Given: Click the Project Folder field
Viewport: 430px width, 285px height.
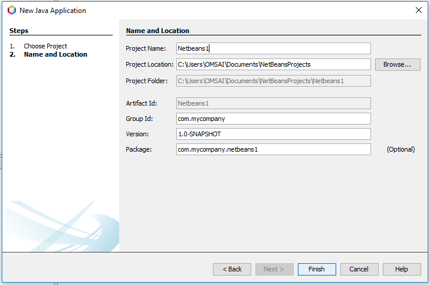Looking at the screenshot, I should (274, 81).
